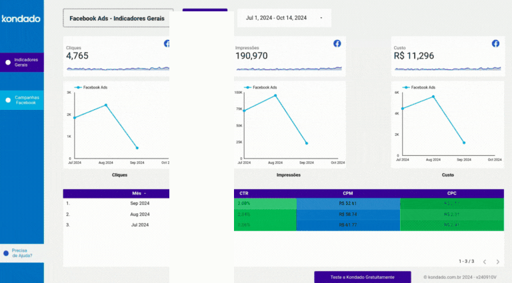This screenshot has width=512, height=283.
Task: Toggle Facebook Ads legend in Impressões chart
Action: 260,87
